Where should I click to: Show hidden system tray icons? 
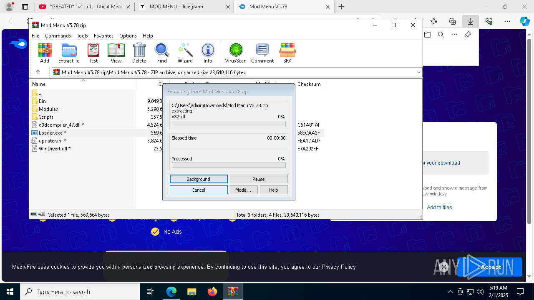coord(450,292)
